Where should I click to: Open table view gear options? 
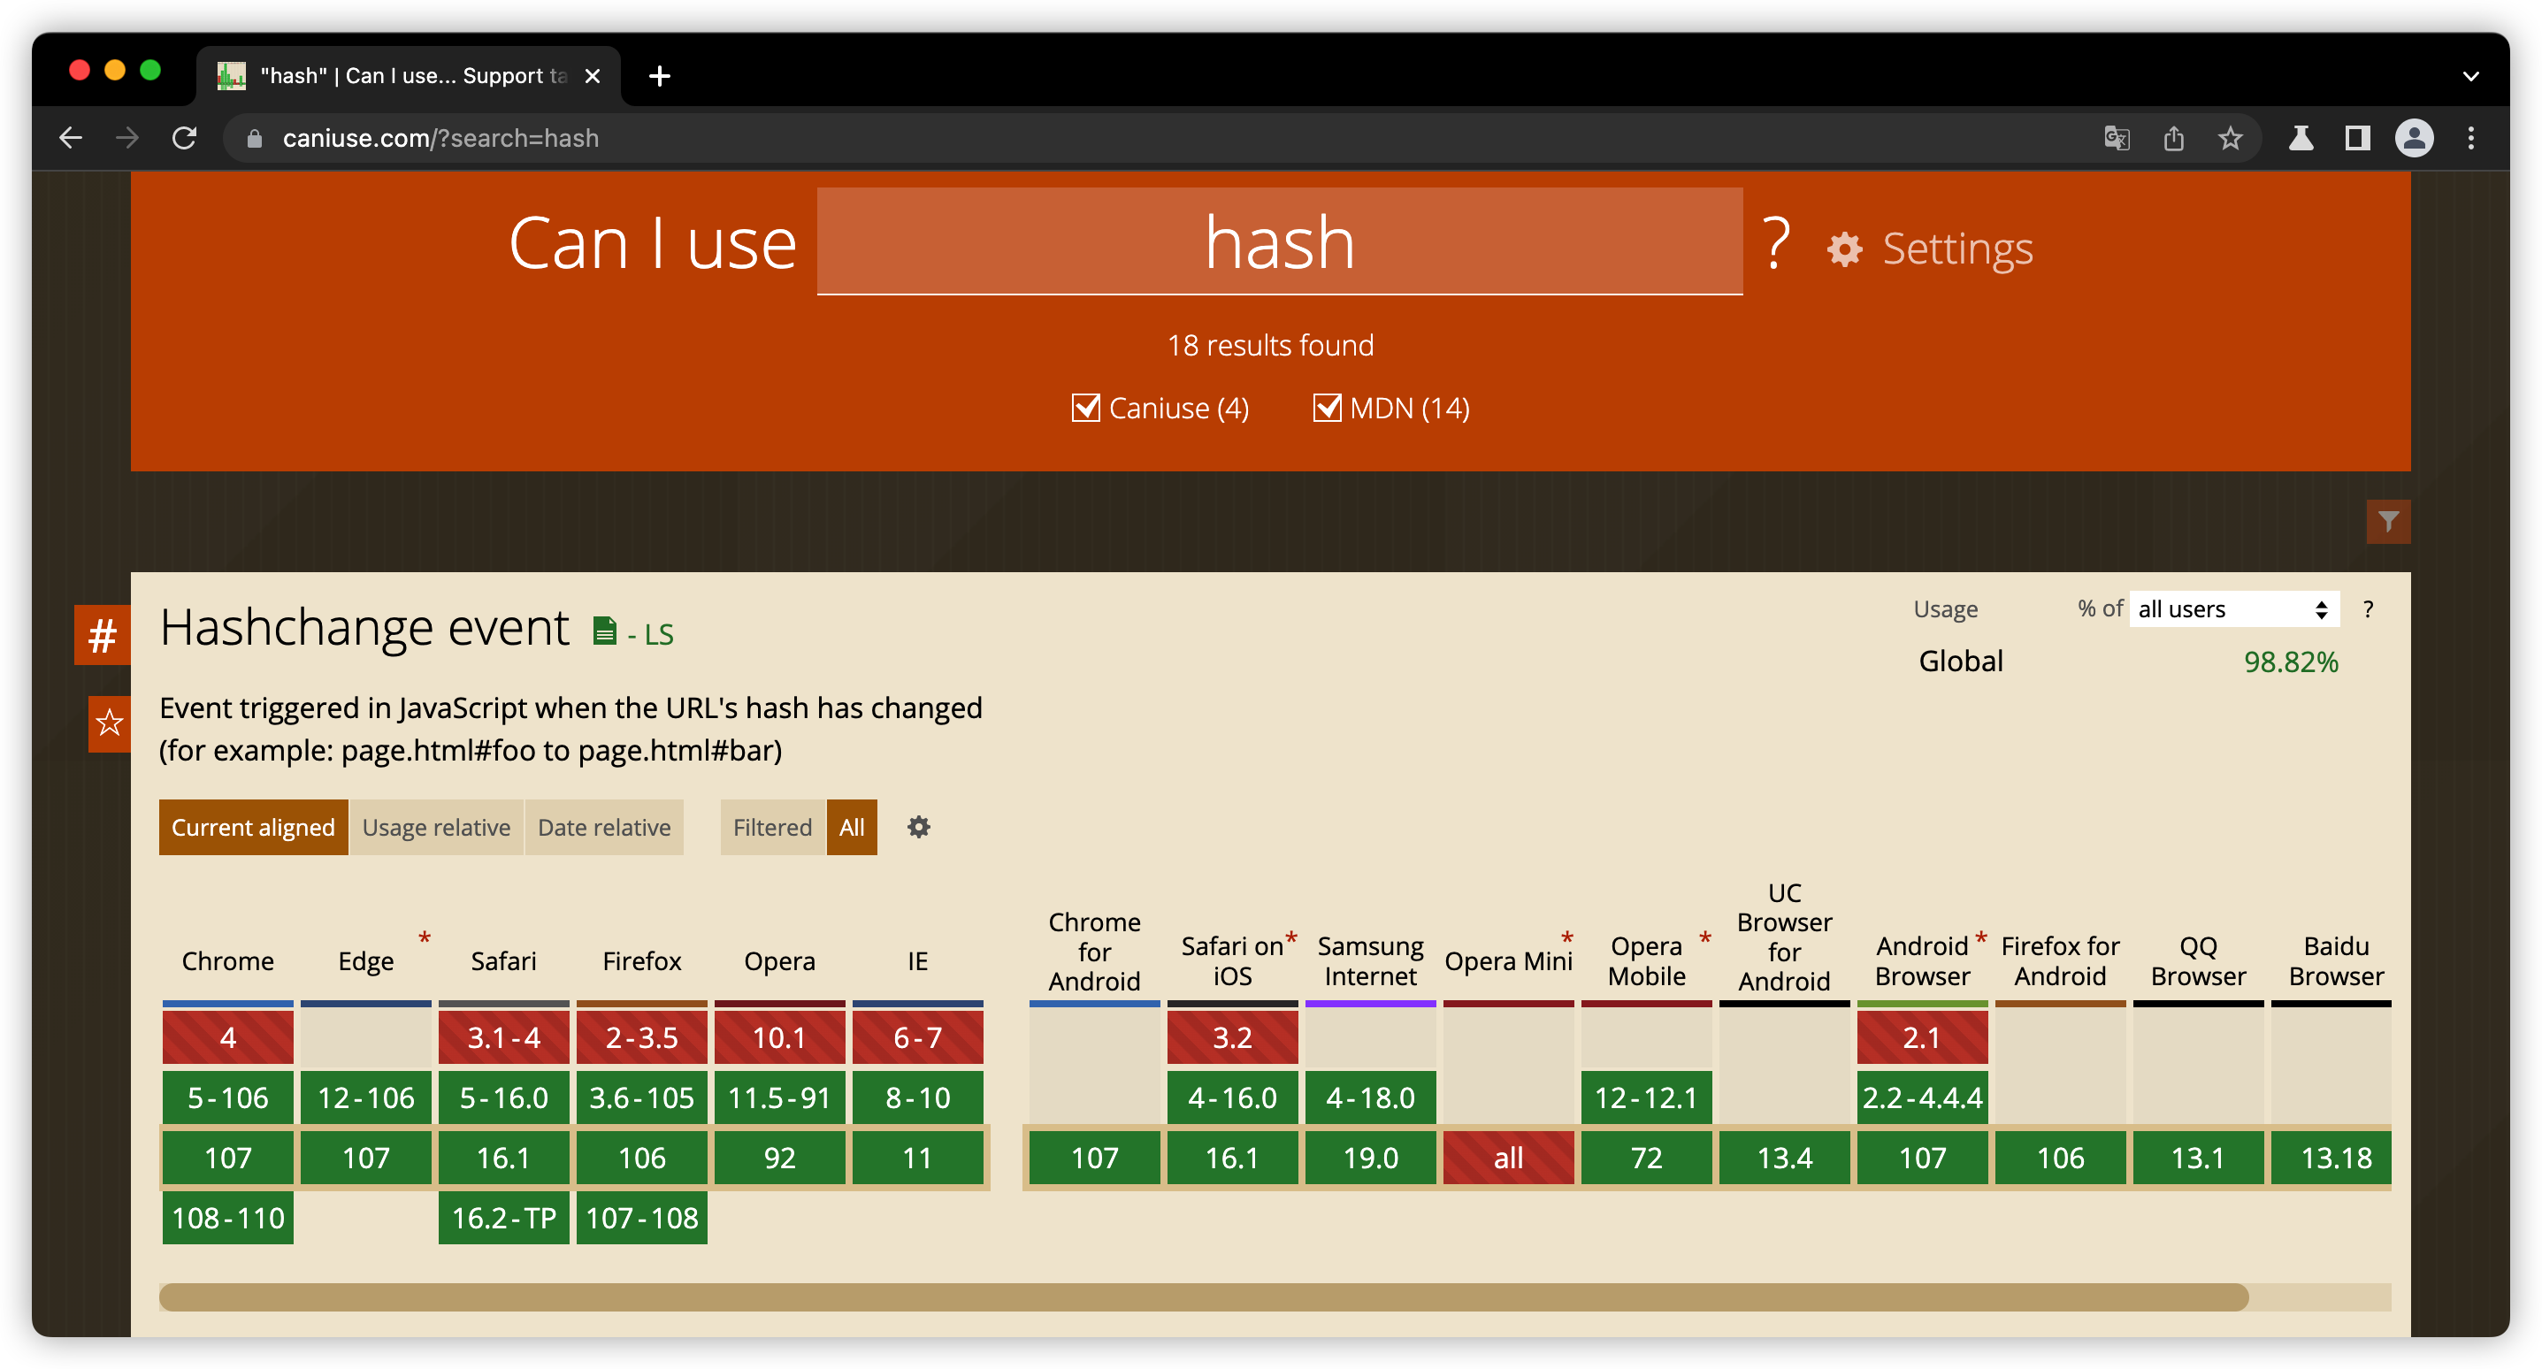pos(918,827)
